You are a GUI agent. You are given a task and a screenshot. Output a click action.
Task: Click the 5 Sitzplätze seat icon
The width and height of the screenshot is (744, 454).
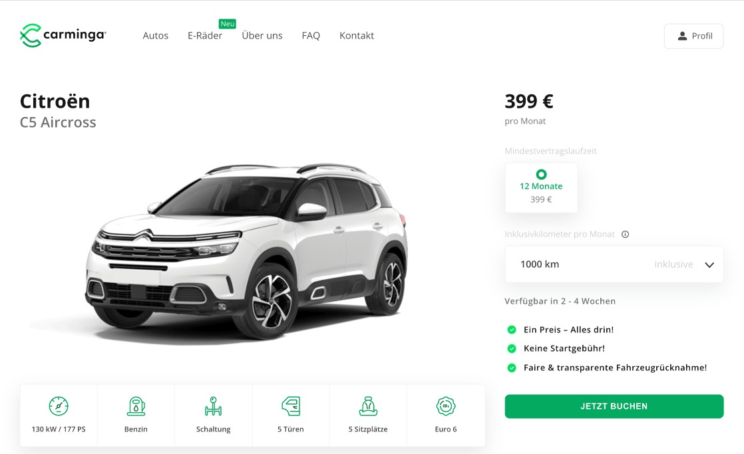368,406
